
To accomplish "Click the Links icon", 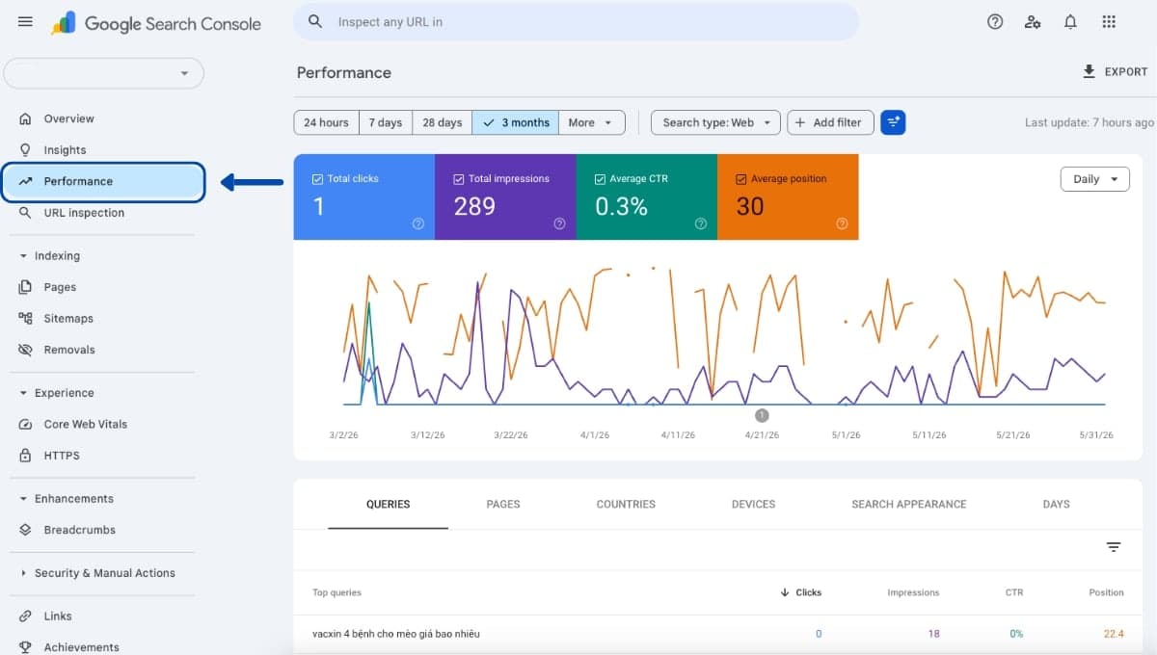I will click(26, 616).
